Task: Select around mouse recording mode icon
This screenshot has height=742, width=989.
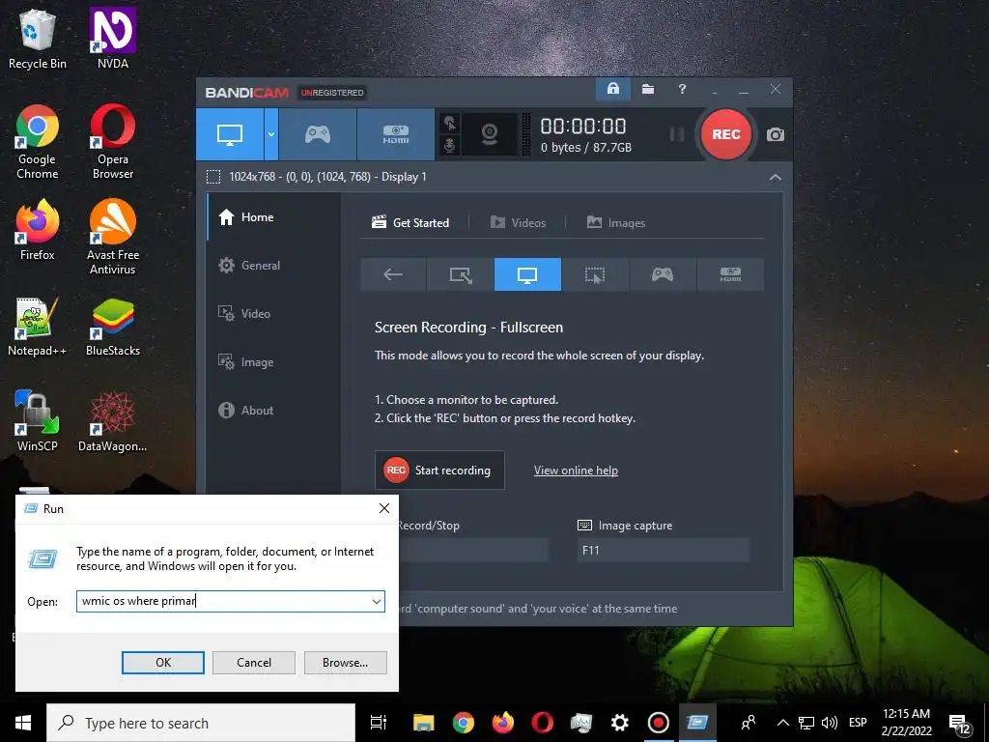Action: (595, 274)
